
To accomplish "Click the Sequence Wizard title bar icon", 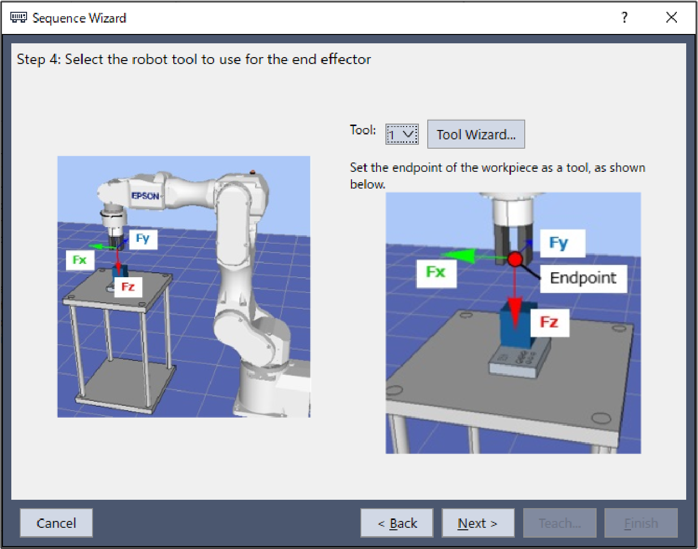I will pos(19,18).
